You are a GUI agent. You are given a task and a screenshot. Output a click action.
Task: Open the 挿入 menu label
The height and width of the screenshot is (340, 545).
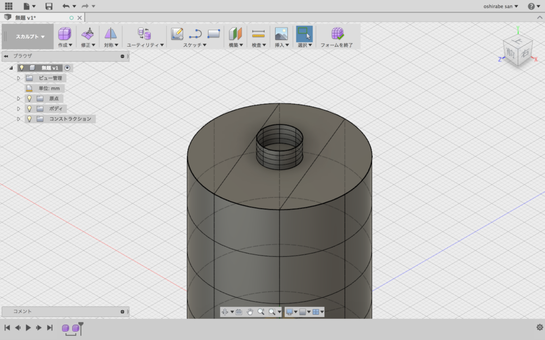pyautogui.click(x=282, y=45)
